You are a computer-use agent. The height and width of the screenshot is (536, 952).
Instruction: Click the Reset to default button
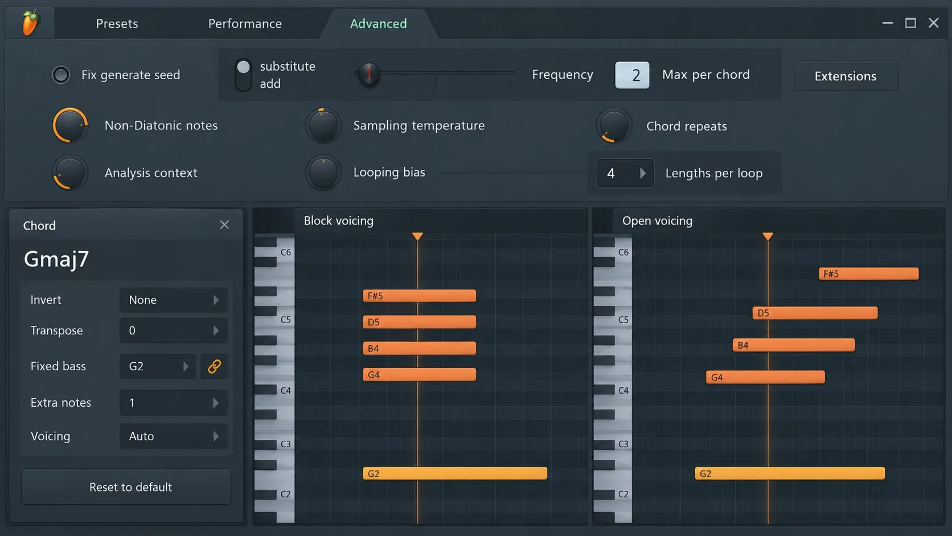pyautogui.click(x=126, y=487)
